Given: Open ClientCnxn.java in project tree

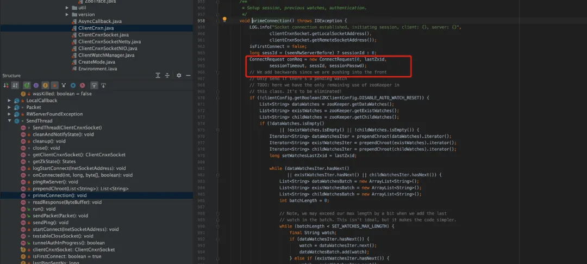Looking at the screenshot, I should [97, 28].
